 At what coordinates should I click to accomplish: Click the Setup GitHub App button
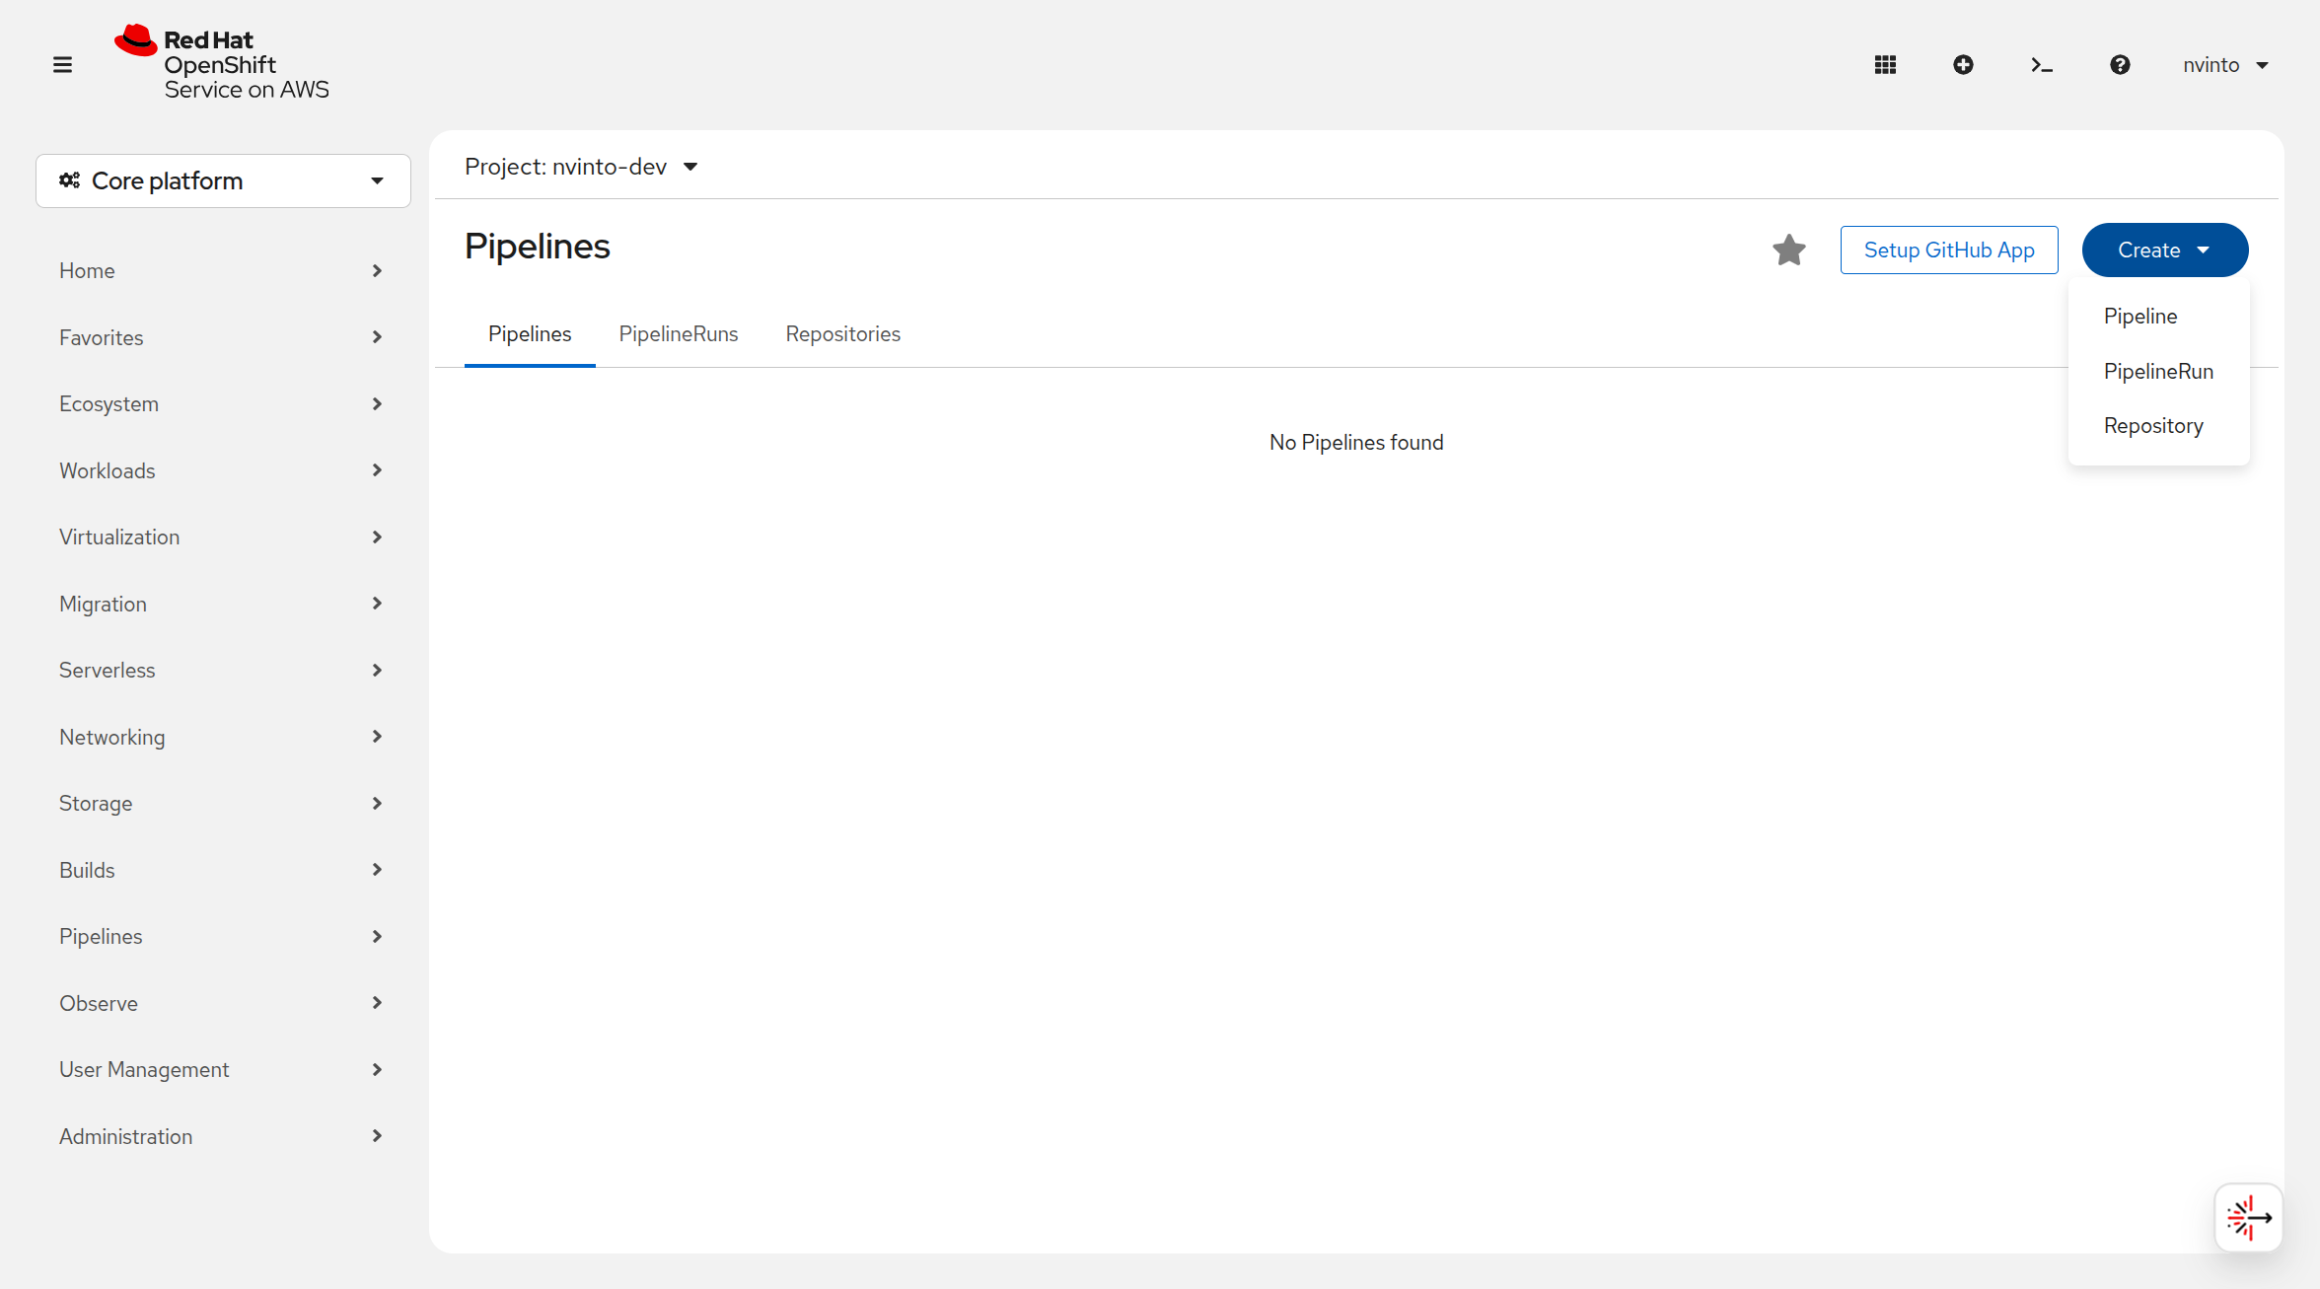point(1949,250)
